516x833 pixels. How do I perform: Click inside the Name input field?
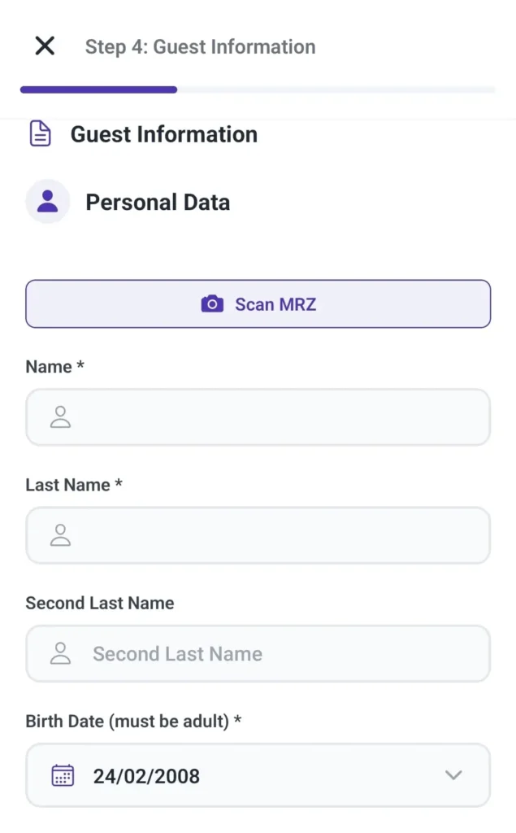click(258, 416)
